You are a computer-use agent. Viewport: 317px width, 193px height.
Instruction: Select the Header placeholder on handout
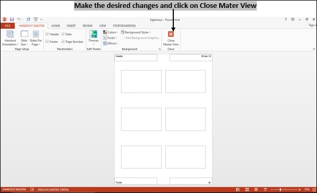click(x=136, y=58)
